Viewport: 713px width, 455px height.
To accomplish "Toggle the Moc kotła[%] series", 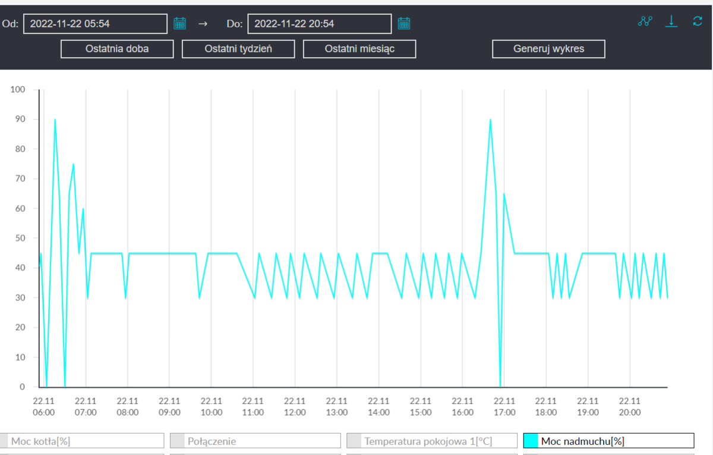I will click(x=82, y=441).
